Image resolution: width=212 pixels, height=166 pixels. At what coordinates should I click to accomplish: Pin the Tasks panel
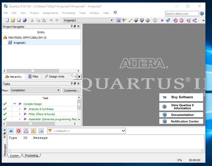click(72, 83)
